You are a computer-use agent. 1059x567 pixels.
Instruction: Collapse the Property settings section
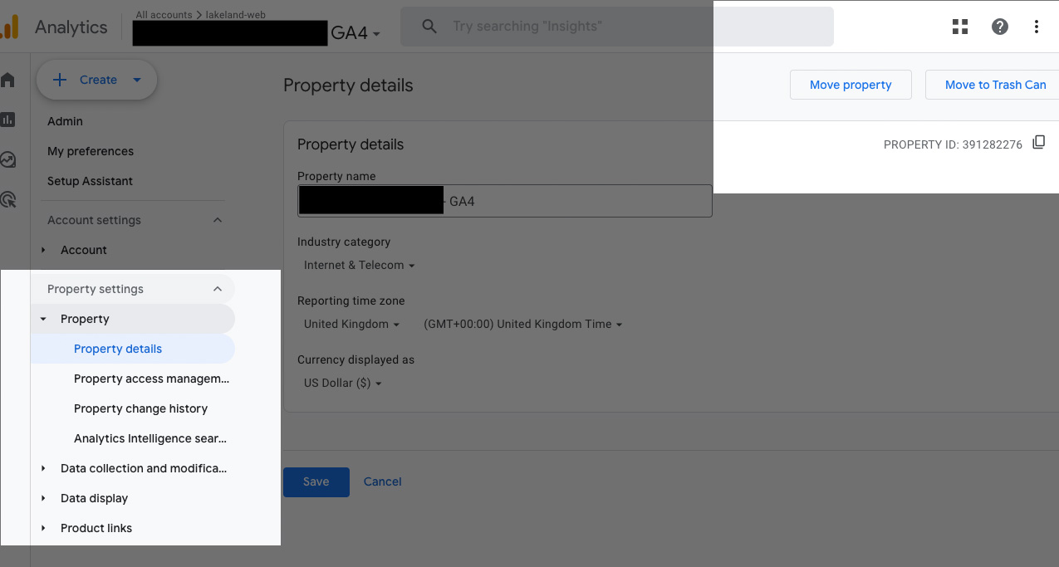pos(218,289)
